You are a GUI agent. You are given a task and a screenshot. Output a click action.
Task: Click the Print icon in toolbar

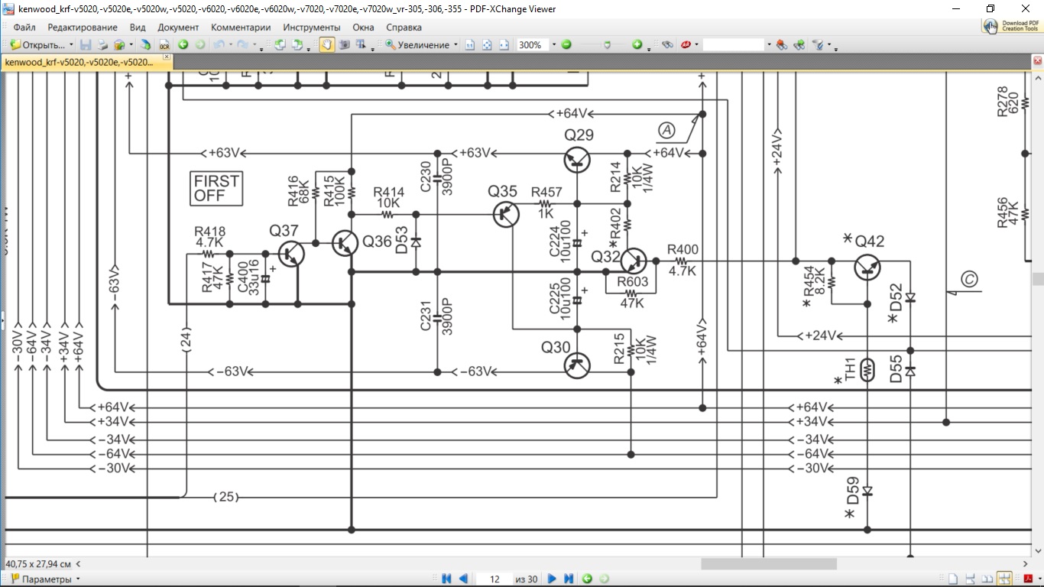(102, 45)
